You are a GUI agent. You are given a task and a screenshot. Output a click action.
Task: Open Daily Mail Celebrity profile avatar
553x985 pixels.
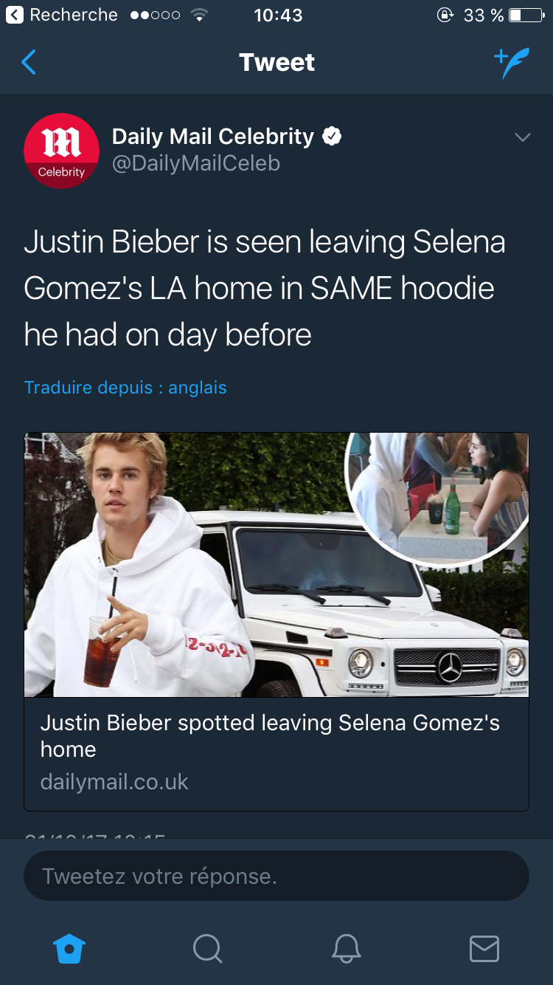pyautogui.click(x=61, y=151)
